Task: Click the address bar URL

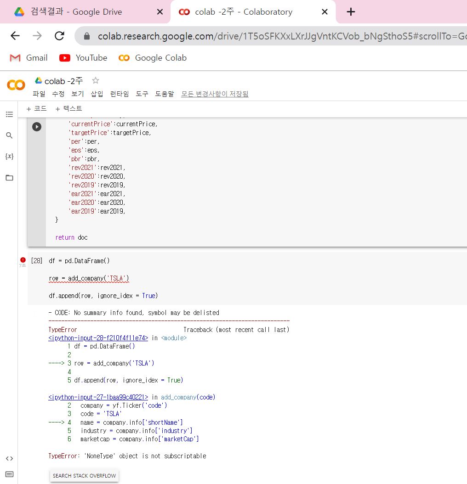Action: (x=281, y=36)
